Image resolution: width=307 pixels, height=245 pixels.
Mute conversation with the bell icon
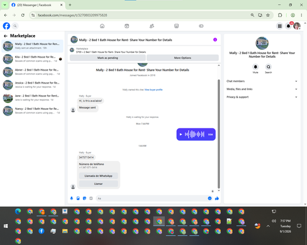click(x=255, y=67)
